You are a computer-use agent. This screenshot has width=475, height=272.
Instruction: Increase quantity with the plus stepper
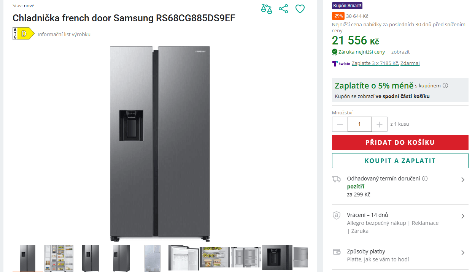click(x=380, y=124)
